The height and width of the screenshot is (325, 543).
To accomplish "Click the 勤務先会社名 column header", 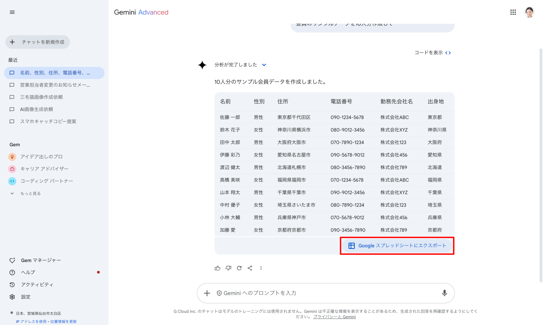I will [x=396, y=102].
